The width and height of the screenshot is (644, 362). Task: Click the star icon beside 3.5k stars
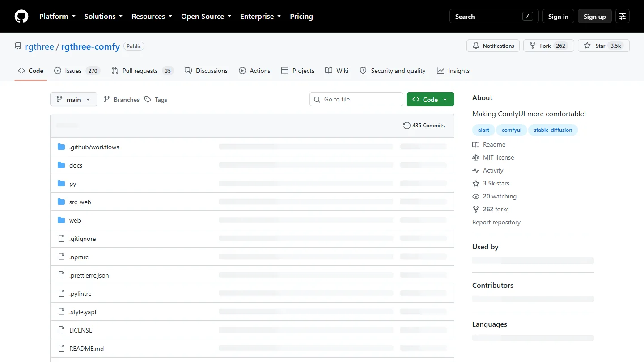click(x=476, y=183)
